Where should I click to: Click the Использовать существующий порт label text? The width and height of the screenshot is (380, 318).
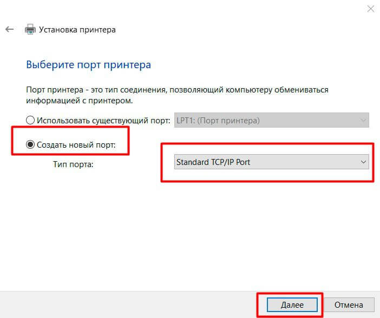click(103, 121)
